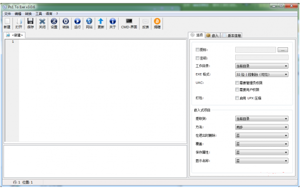301x188 pixels.
Task: Open the 保存属性 dropdown
Action: tap(262, 152)
